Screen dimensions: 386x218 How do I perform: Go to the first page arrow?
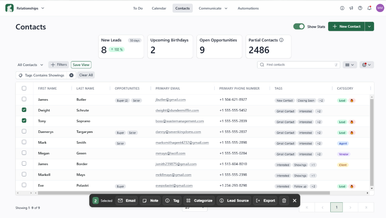[307, 207]
